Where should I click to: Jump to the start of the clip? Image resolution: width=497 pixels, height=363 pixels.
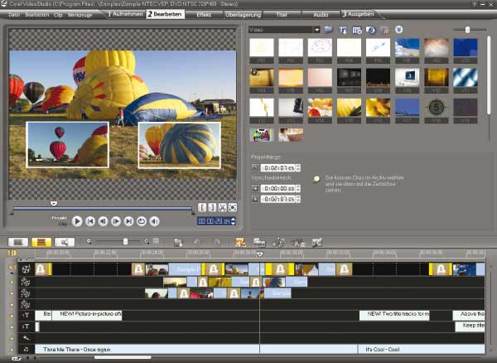pyautogui.click(x=90, y=221)
